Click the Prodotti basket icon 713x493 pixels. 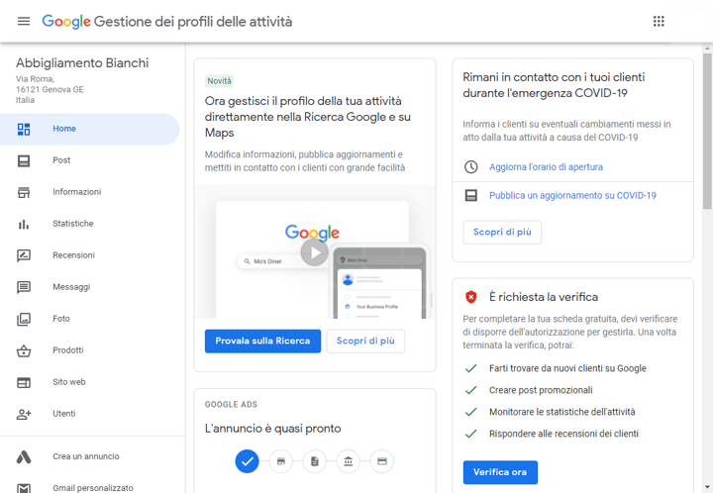[24, 350]
